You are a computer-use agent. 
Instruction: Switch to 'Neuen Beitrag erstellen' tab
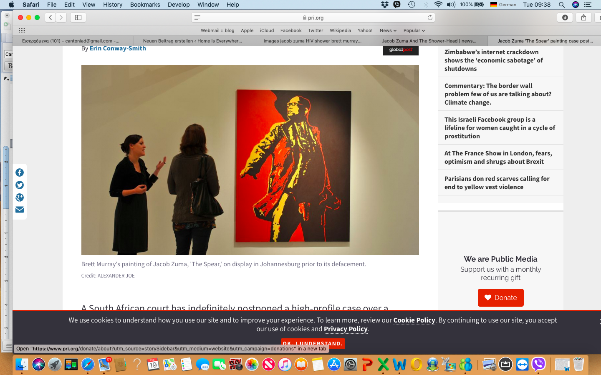tap(194, 41)
